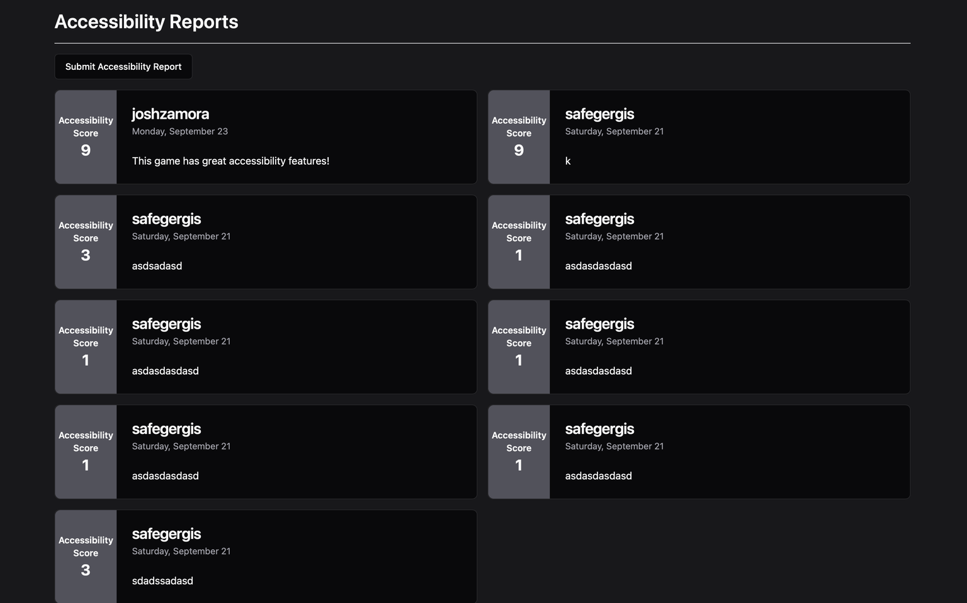Click score 3 badge beside 'asdsadasd'

click(x=86, y=242)
